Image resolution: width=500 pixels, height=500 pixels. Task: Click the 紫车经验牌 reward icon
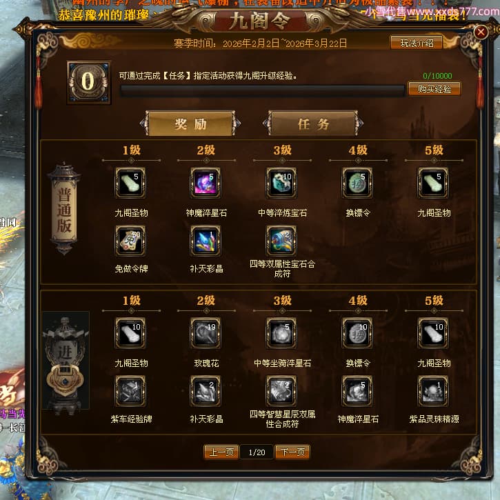130,391
